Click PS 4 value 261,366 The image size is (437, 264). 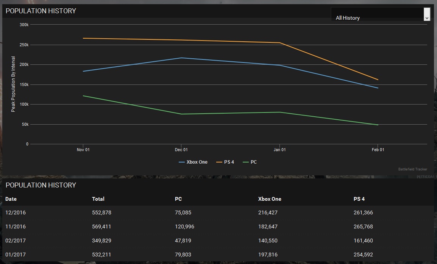coord(363,213)
